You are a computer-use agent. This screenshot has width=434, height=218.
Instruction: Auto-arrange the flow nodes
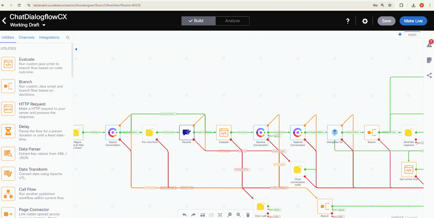[x=203, y=215]
